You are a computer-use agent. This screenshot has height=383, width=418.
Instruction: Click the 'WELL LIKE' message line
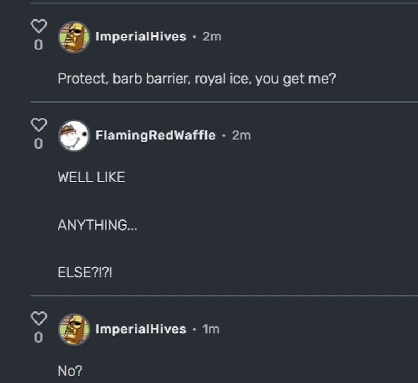tap(91, 177)
